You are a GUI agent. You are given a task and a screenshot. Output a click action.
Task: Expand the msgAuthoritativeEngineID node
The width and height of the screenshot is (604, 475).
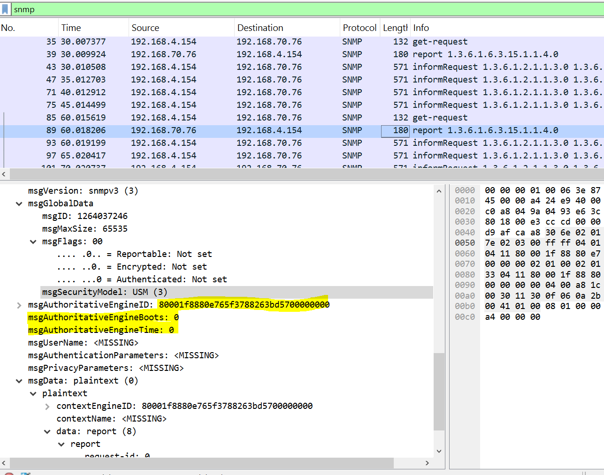coord(19,305)
